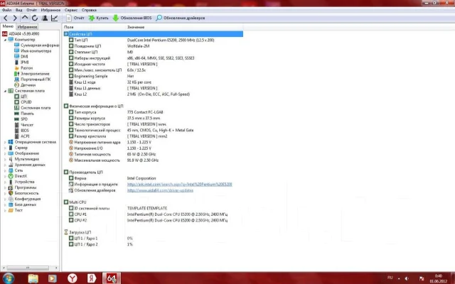The image size is (455, 284).
Task: Select the Датчики sensor icon
Action: [16, 85]
